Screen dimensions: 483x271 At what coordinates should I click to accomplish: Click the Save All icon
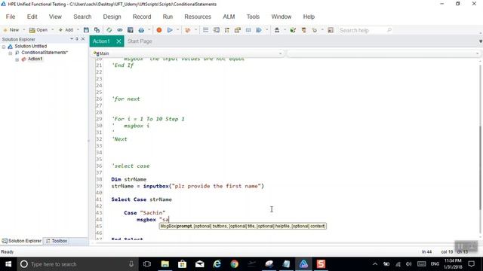(97, 30)
